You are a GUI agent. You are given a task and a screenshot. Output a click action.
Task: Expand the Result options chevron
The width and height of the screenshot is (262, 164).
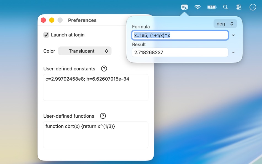(233, 52)
